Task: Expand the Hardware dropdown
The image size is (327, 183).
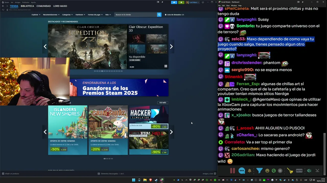Action: click(x=80, y=15)
